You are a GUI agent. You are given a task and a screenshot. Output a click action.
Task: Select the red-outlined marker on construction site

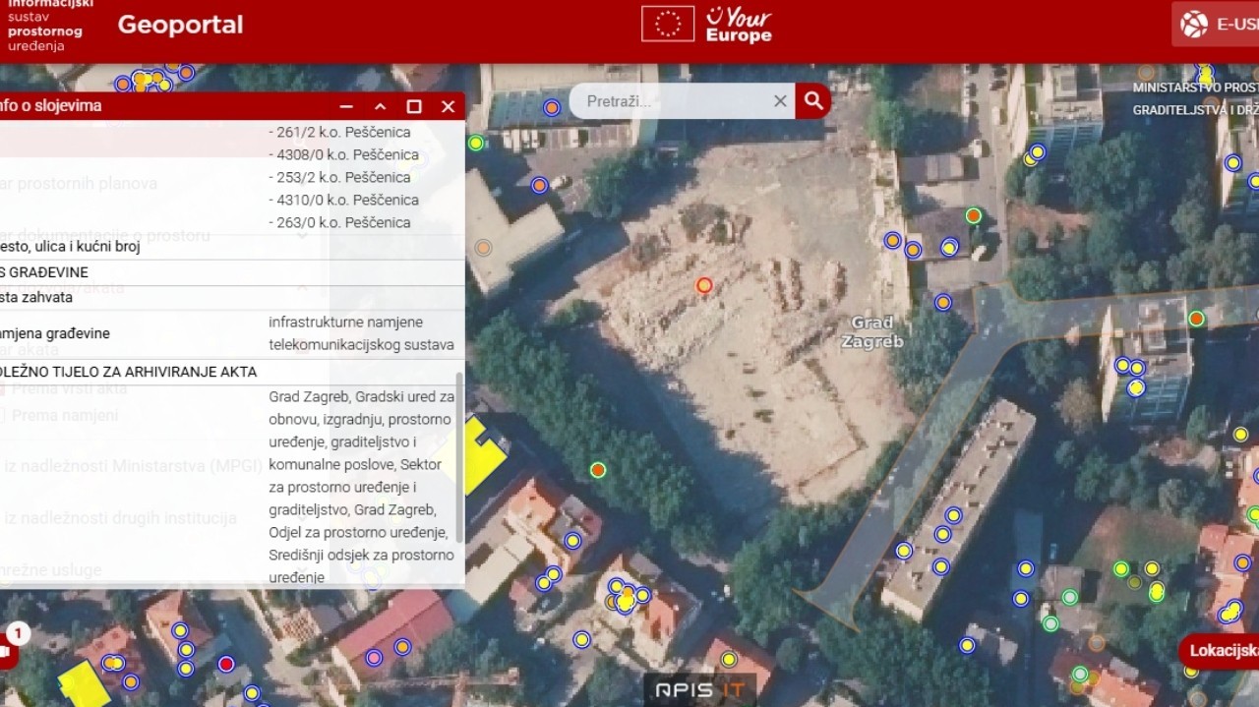click(704, 286)
